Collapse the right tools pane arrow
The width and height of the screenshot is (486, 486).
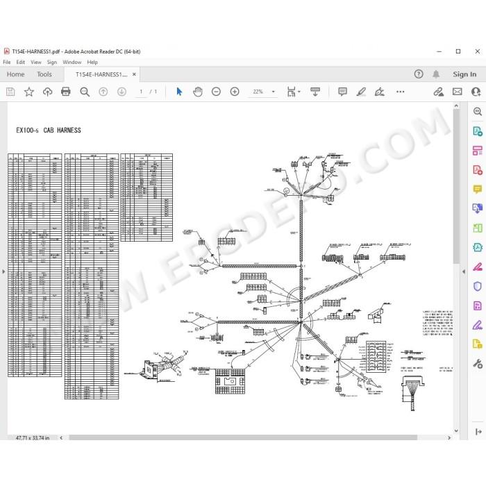464,271
